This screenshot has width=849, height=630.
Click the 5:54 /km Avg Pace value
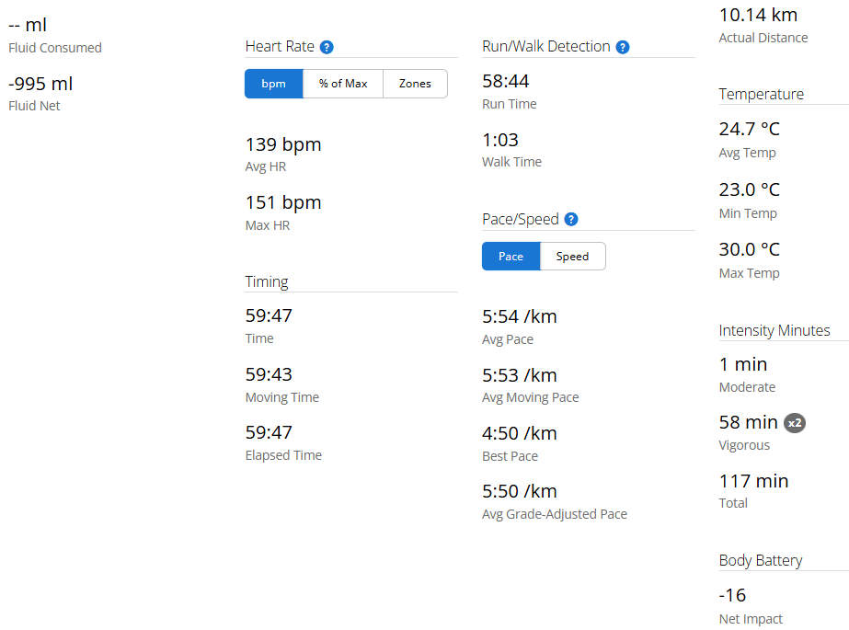pos(520,317)
